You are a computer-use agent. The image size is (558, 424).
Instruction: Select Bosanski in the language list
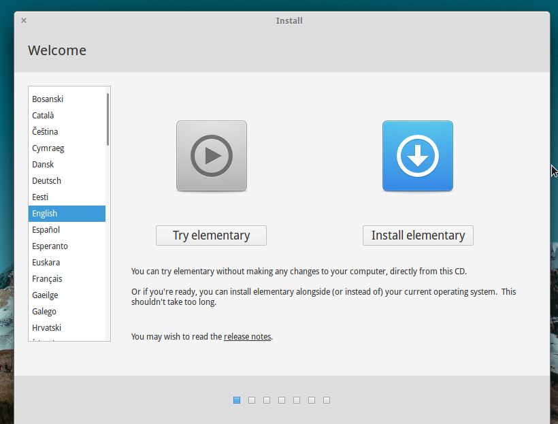point(67,99)
